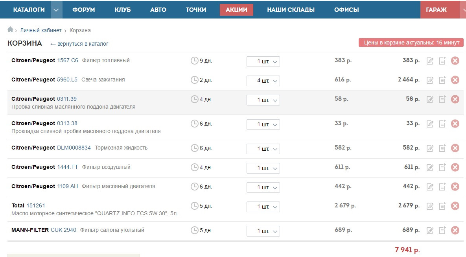Open the Гараж button
The width and height of the screenshot is (466, 257).
pyautogui.click(x=436, y=10)
